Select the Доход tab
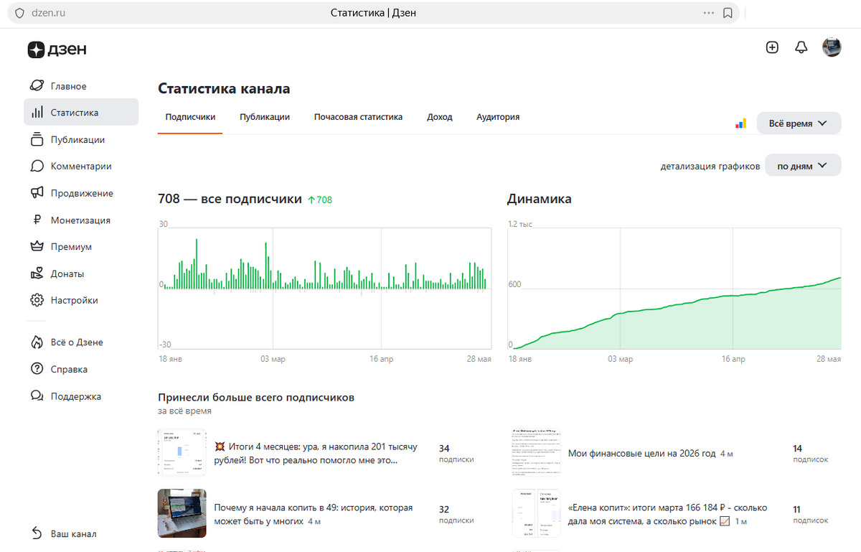The height and width of the screenshot is (552, 861). [x=440, y=117]
